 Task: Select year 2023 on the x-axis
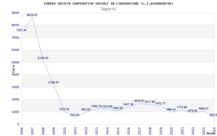[x=204, y=131]
